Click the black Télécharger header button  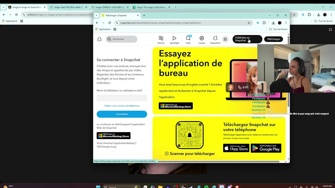273,39
